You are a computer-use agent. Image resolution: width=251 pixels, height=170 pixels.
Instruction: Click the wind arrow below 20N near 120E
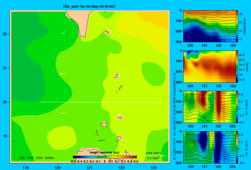(63, 113)
